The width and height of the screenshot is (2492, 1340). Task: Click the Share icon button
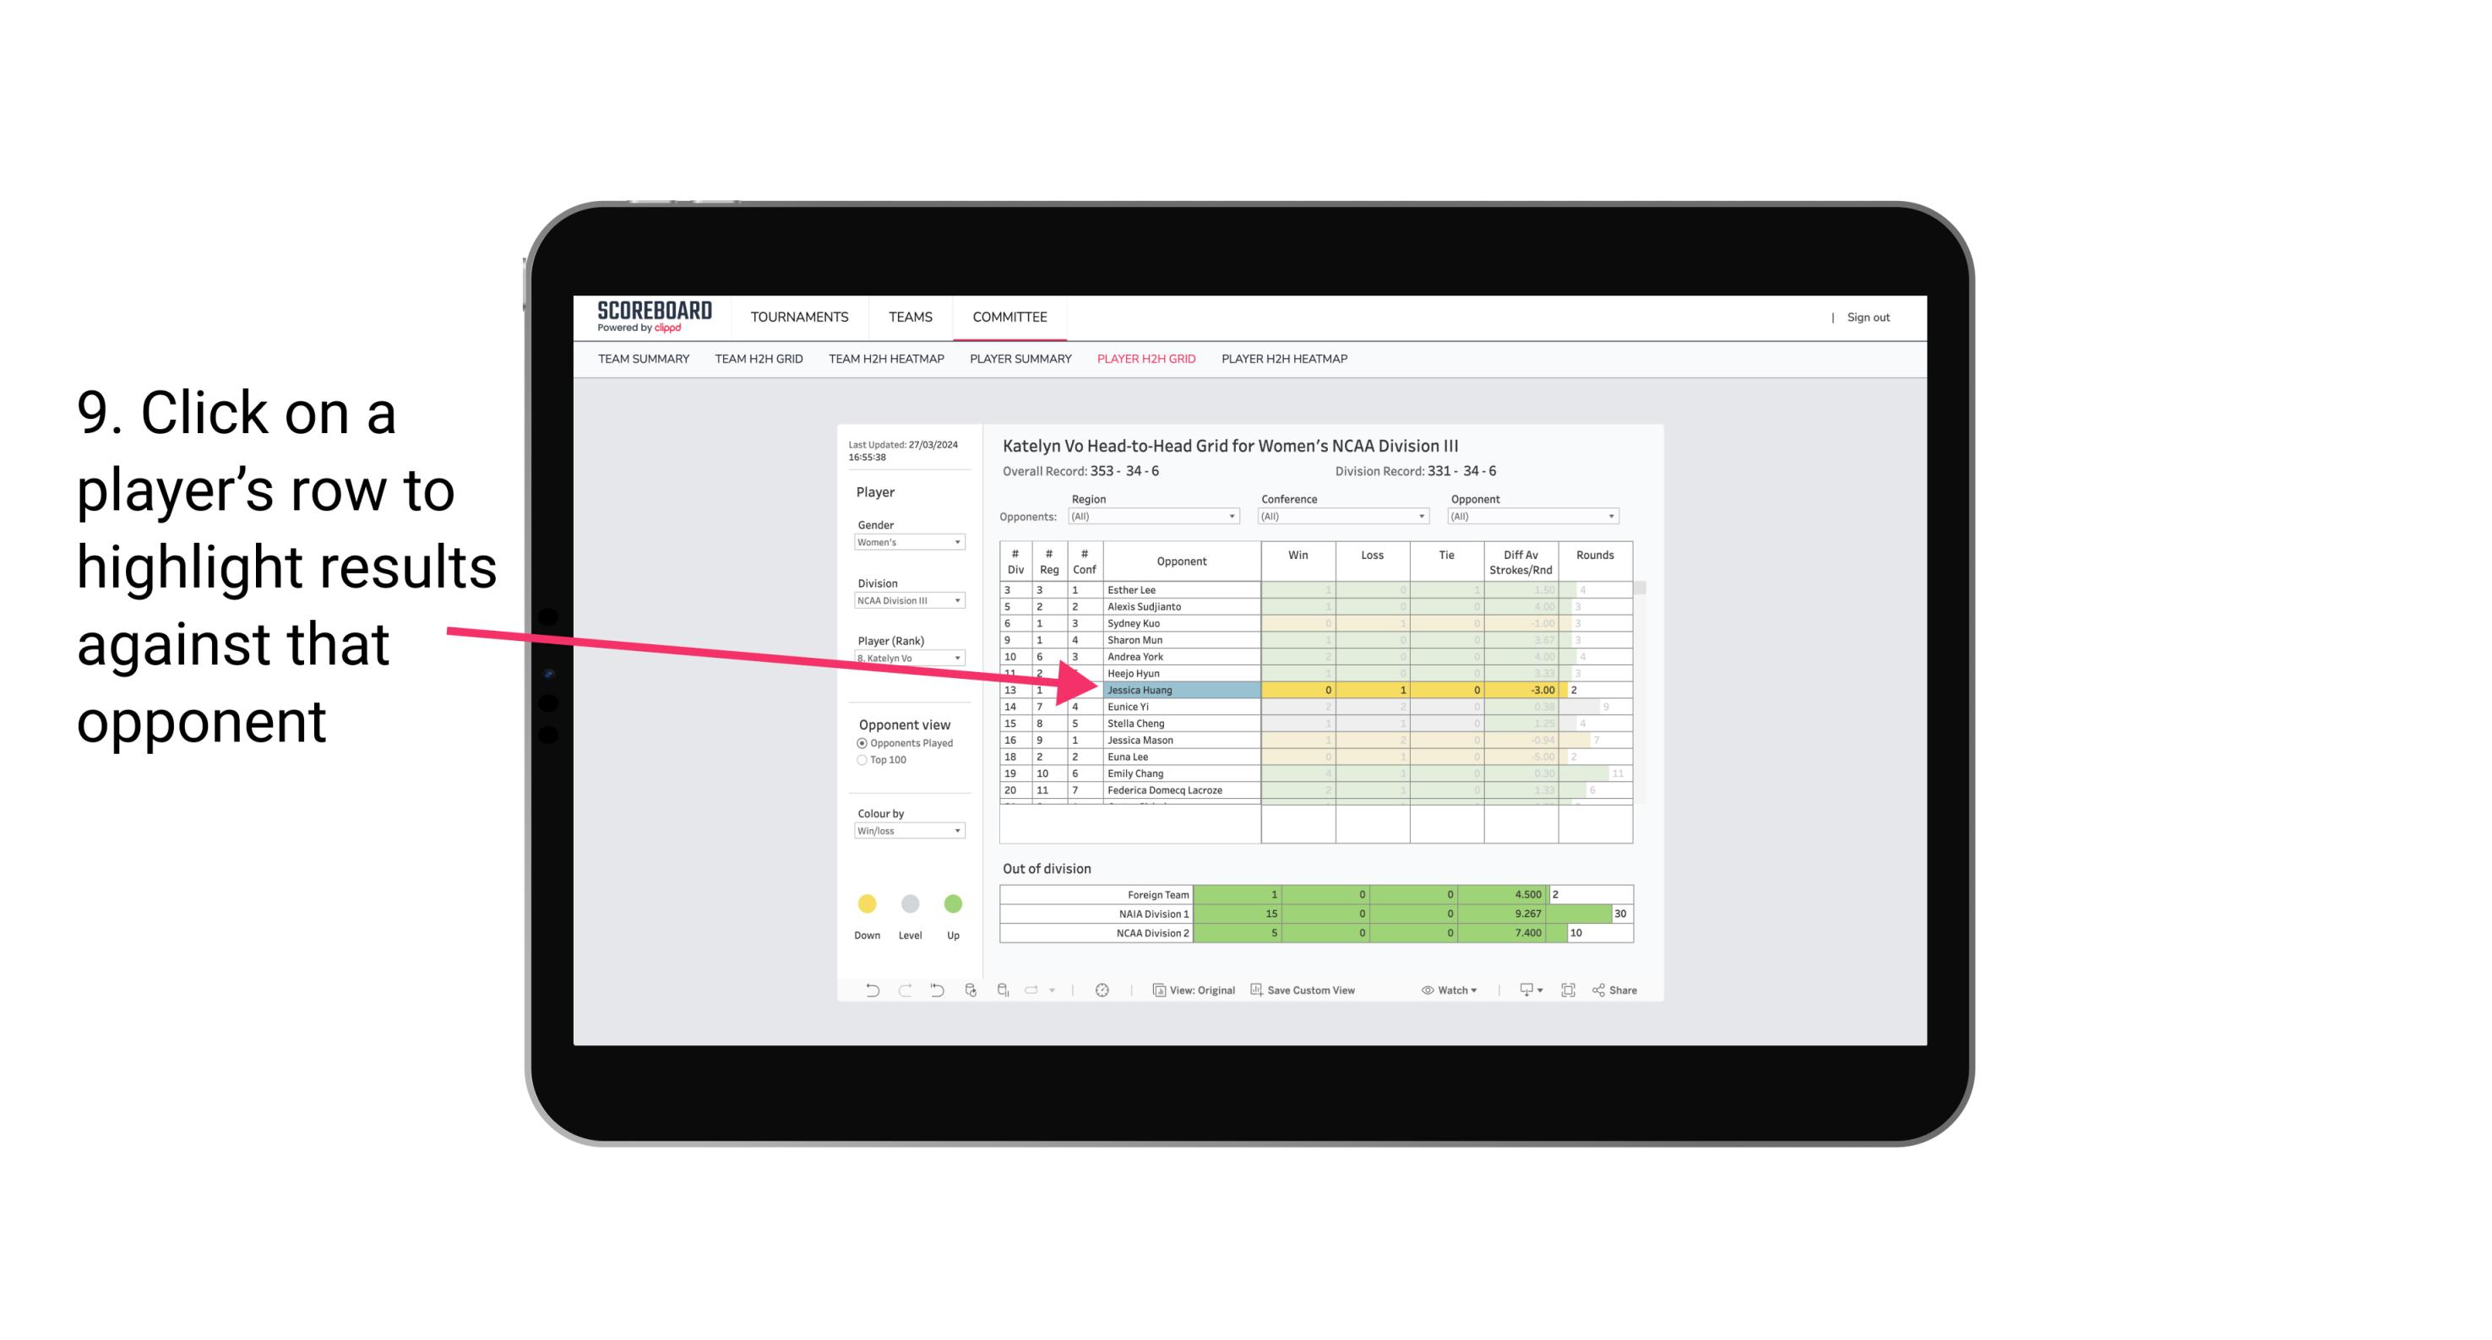click(1618, 990)
